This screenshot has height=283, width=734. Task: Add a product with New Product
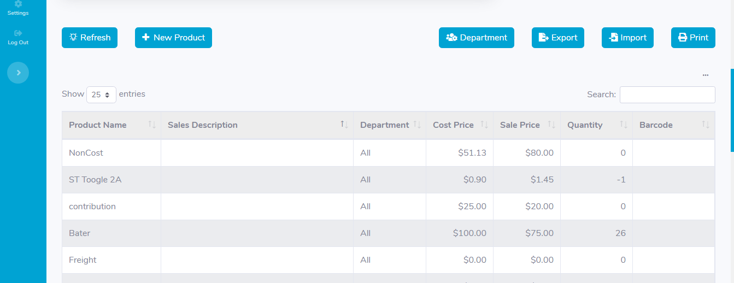pyautogui.click(x=173, y=38)
